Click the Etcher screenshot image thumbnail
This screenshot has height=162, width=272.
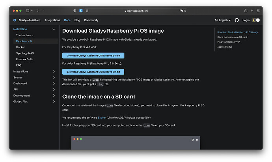[x=136, y=143]
